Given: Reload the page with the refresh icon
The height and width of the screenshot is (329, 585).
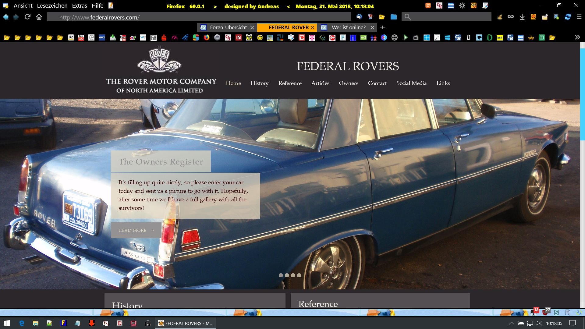Looking at the screenshot, I should [x=27, y=17].
